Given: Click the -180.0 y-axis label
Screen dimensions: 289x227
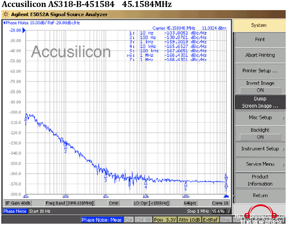Looking at the screenshot, I should (x=15, y=194).
